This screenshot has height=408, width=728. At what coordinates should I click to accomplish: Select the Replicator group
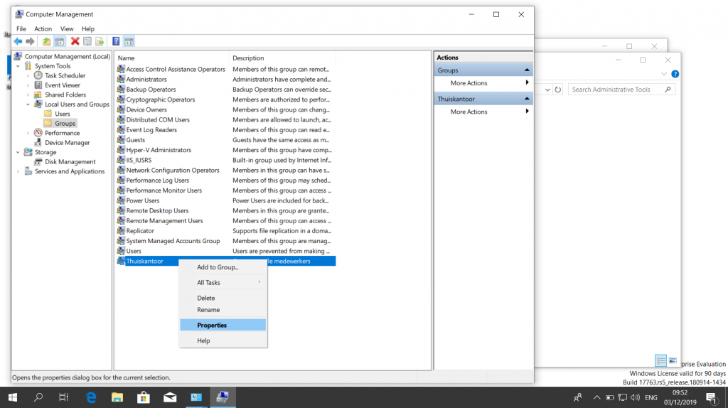(140, 231)
